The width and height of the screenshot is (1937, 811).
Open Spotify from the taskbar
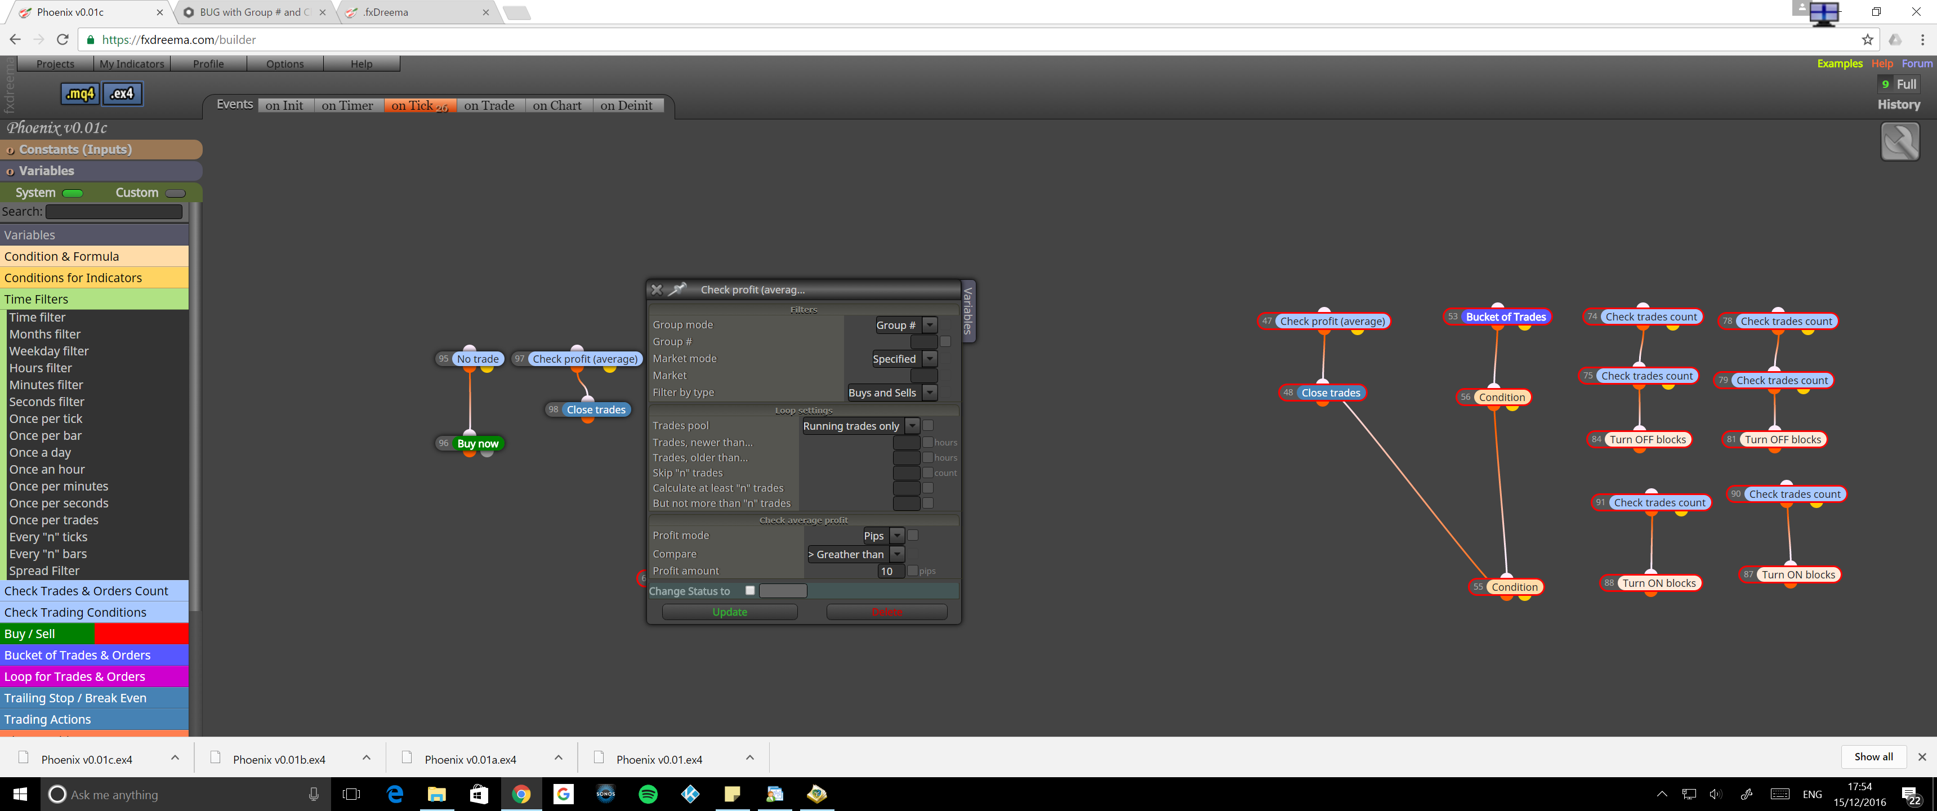648,794
